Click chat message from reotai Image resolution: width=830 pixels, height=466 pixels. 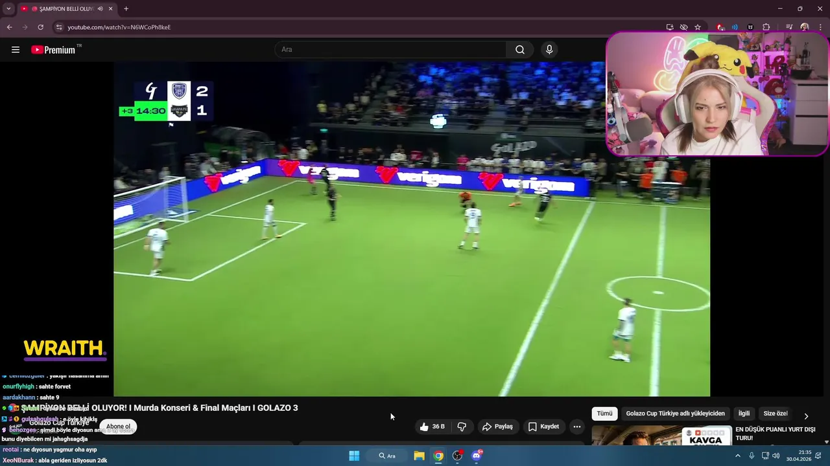(x=49, y=449)
